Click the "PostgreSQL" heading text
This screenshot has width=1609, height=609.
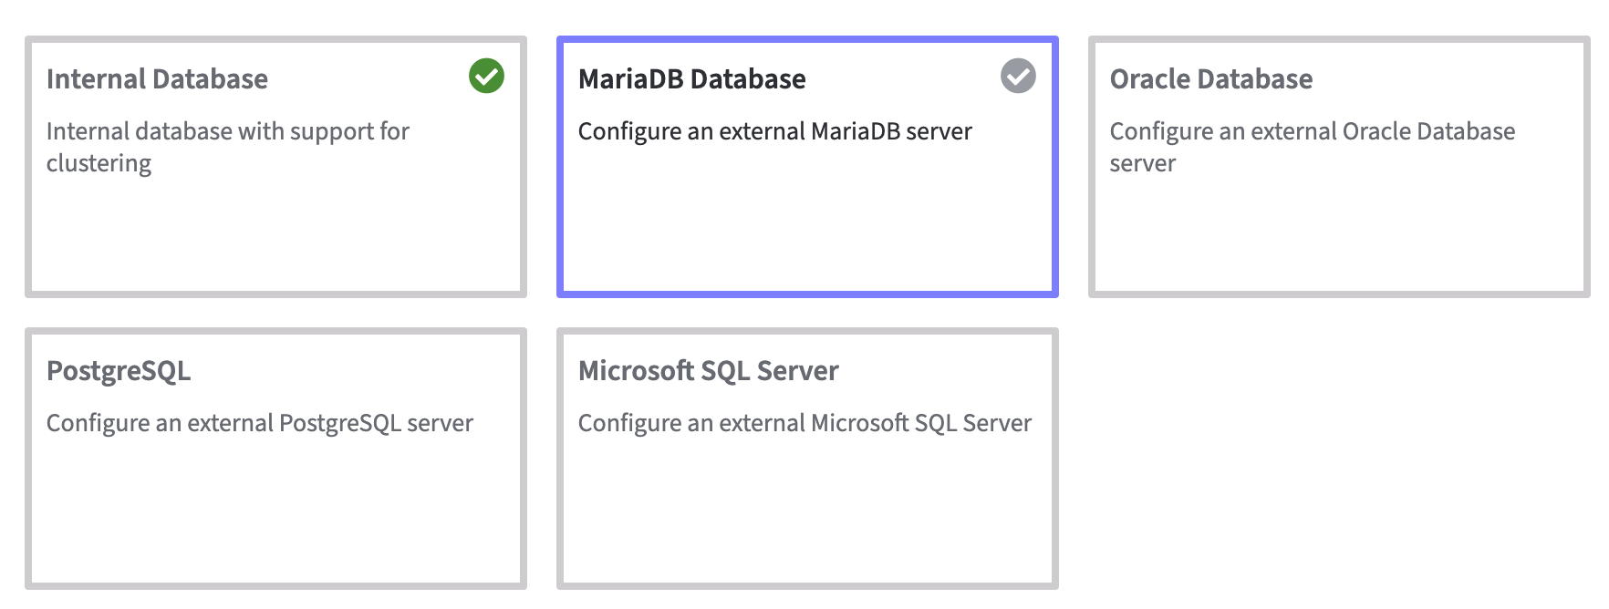pyautogui.click(x=119, y=371)
